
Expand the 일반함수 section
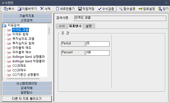point(27,92)
